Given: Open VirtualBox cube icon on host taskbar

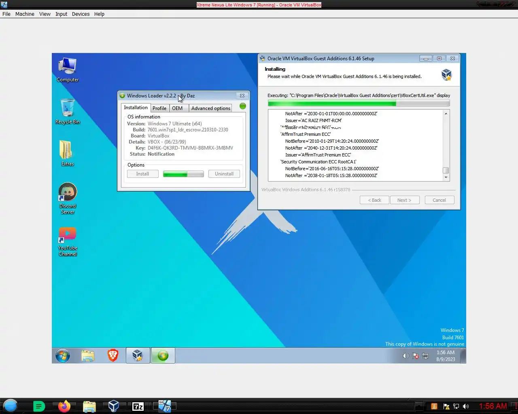Looking at the screenshot, I should pos(114,406).
